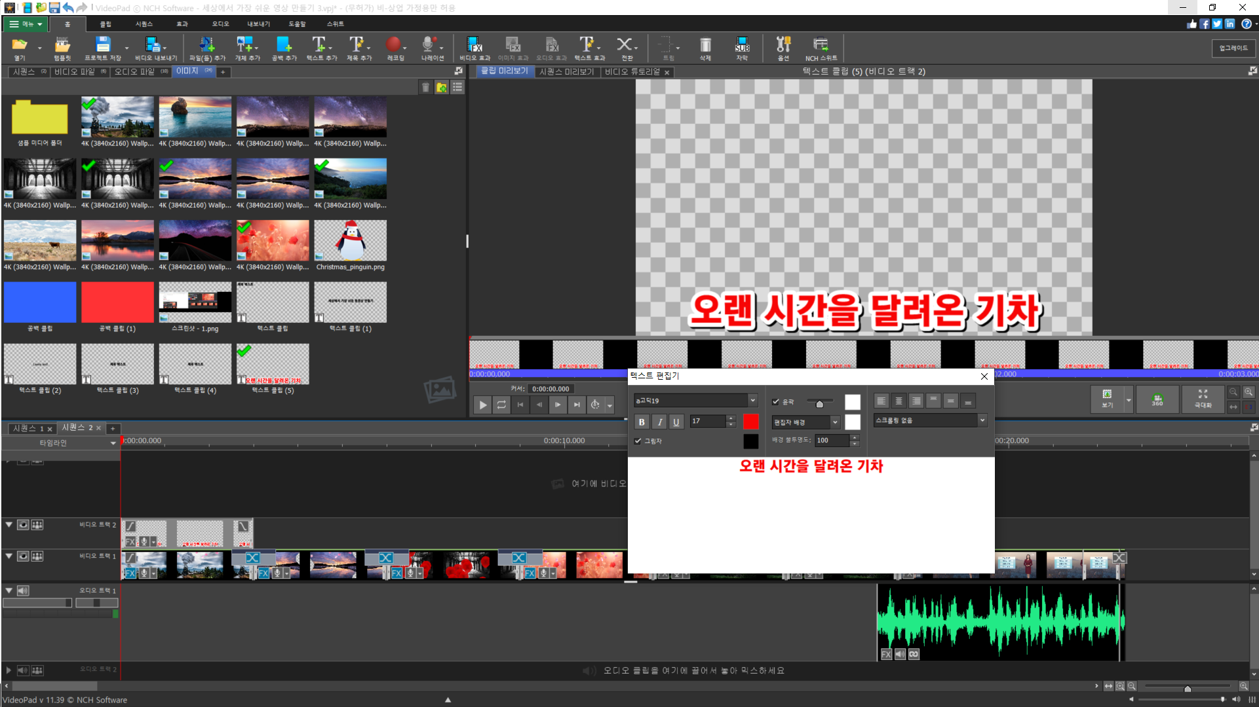This screenshot has width=1259, height=707.
Task: Click the red text color swatch
Action: pyautogui.click(x=750, y=422)
